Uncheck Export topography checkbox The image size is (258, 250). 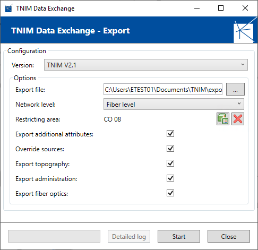[170, 163]
